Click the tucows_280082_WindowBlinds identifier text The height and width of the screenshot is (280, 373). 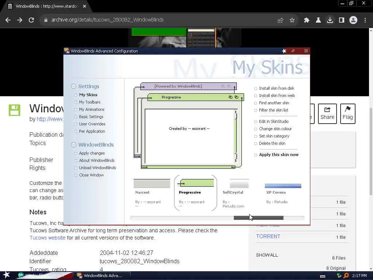pos(140,261)
